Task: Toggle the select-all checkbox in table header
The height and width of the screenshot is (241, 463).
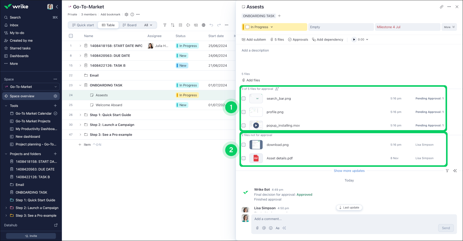Action: 71,36
